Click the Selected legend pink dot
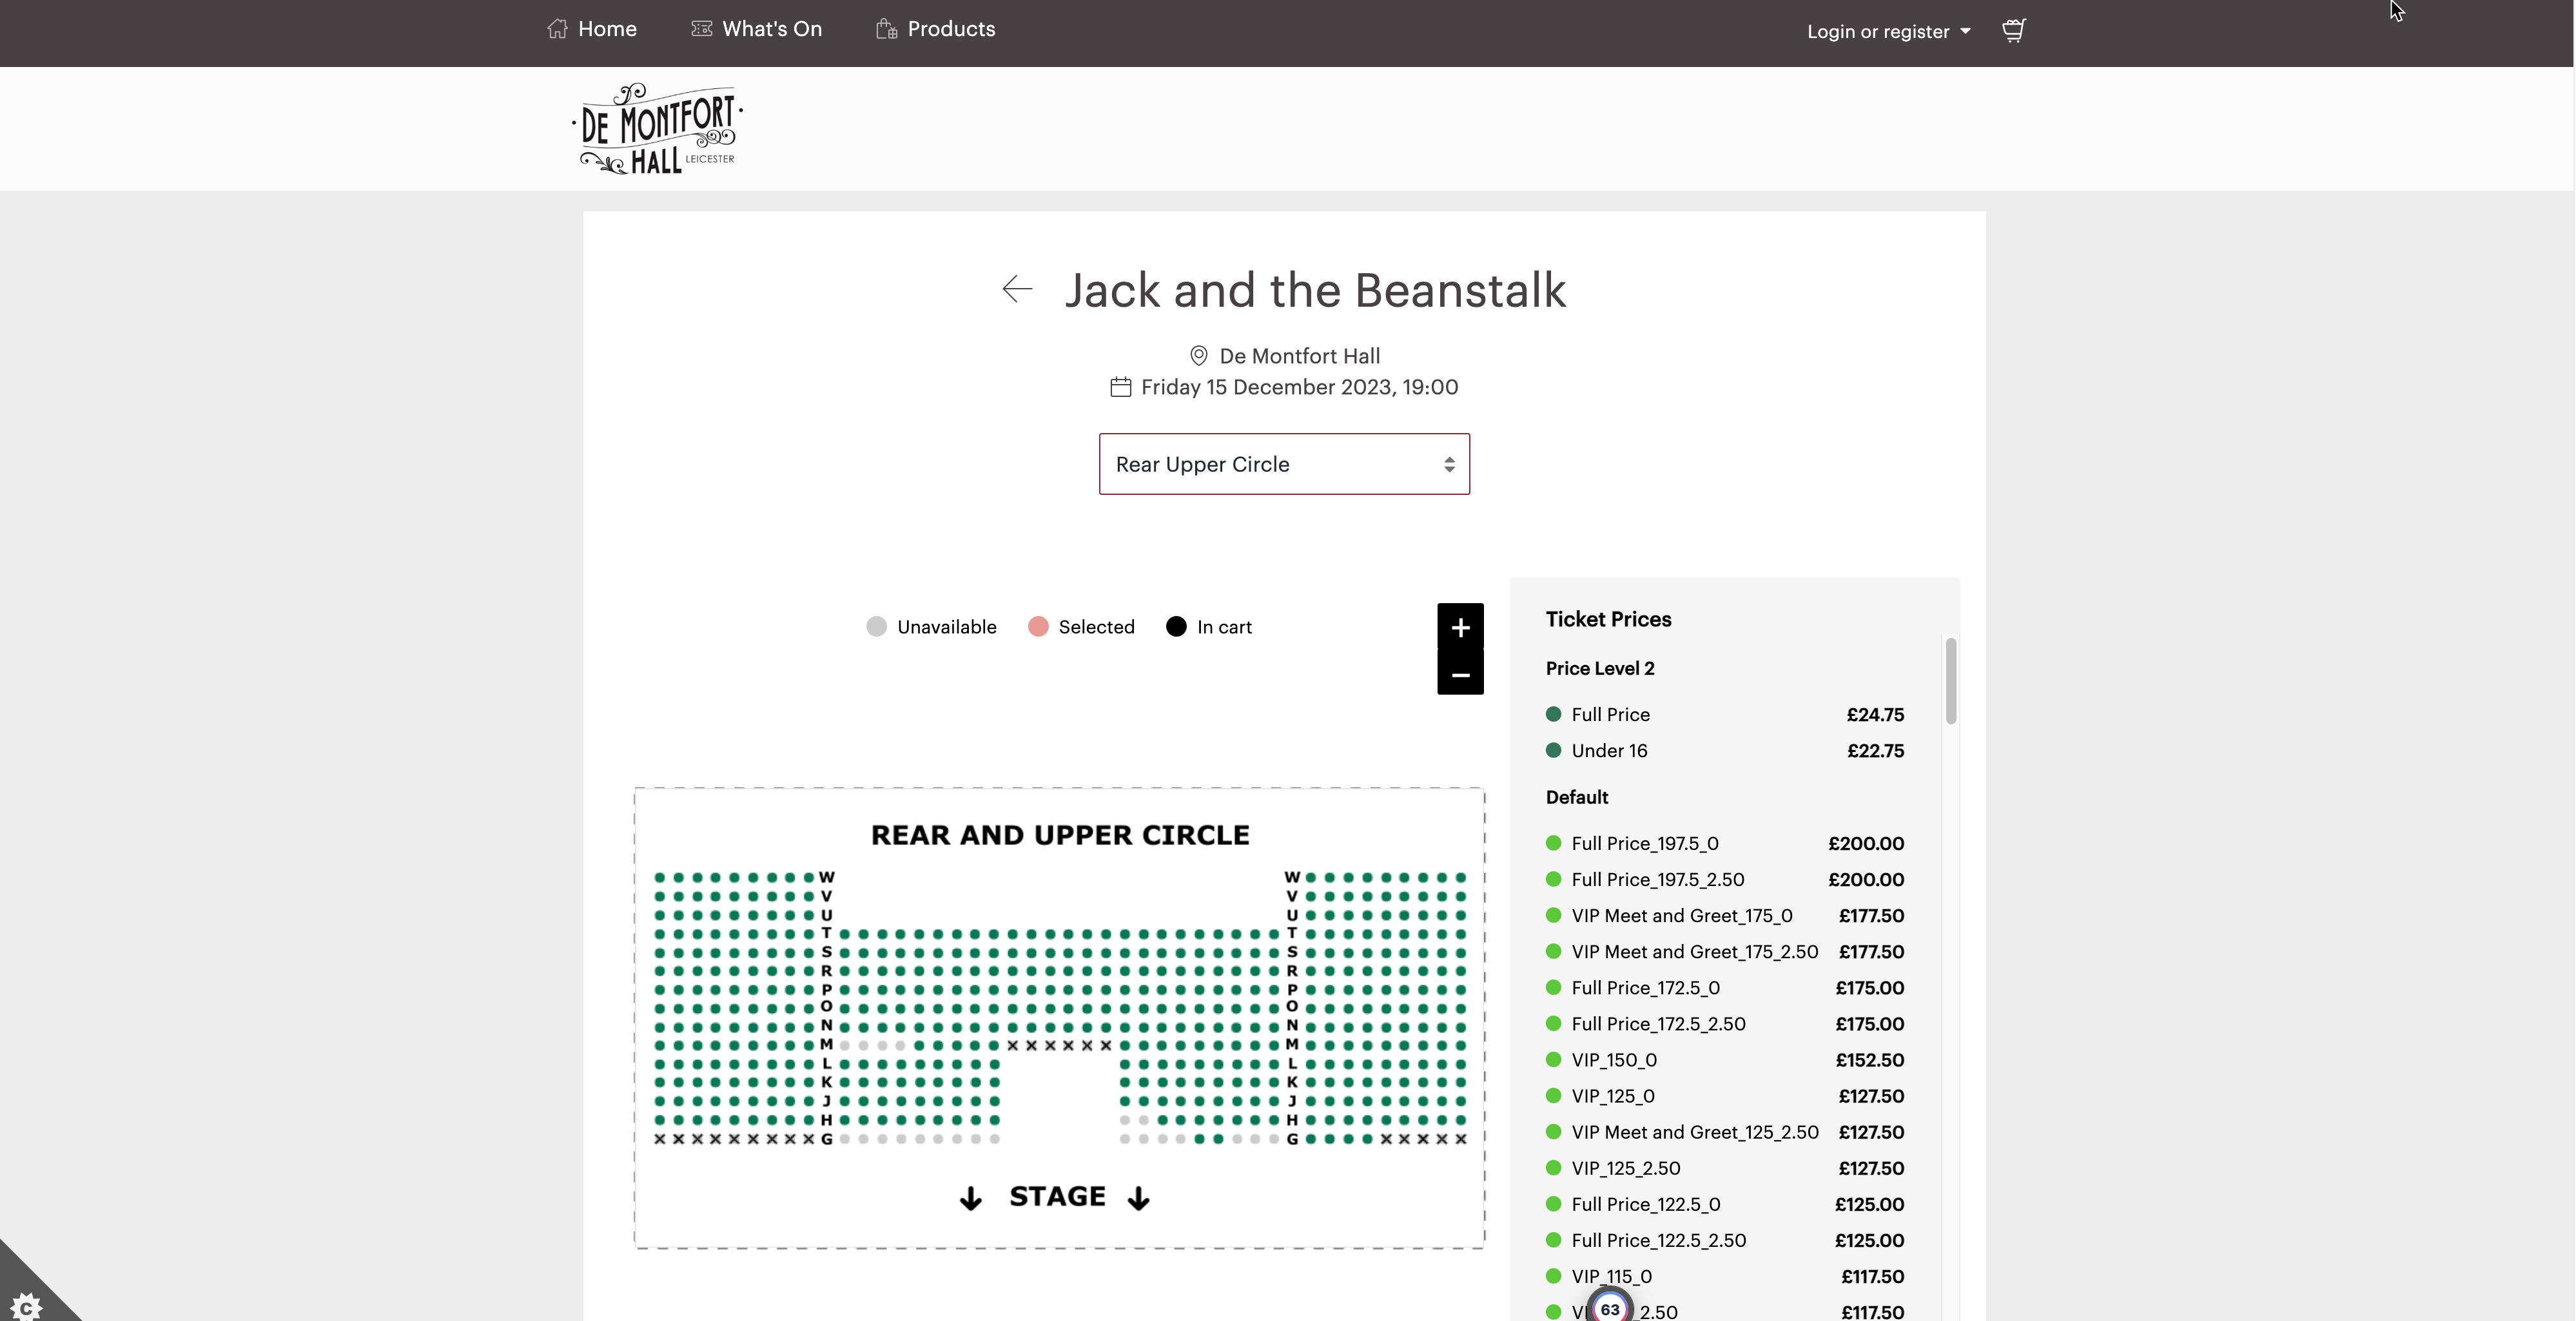The image size is (2576, 1321). [1038, 626]
